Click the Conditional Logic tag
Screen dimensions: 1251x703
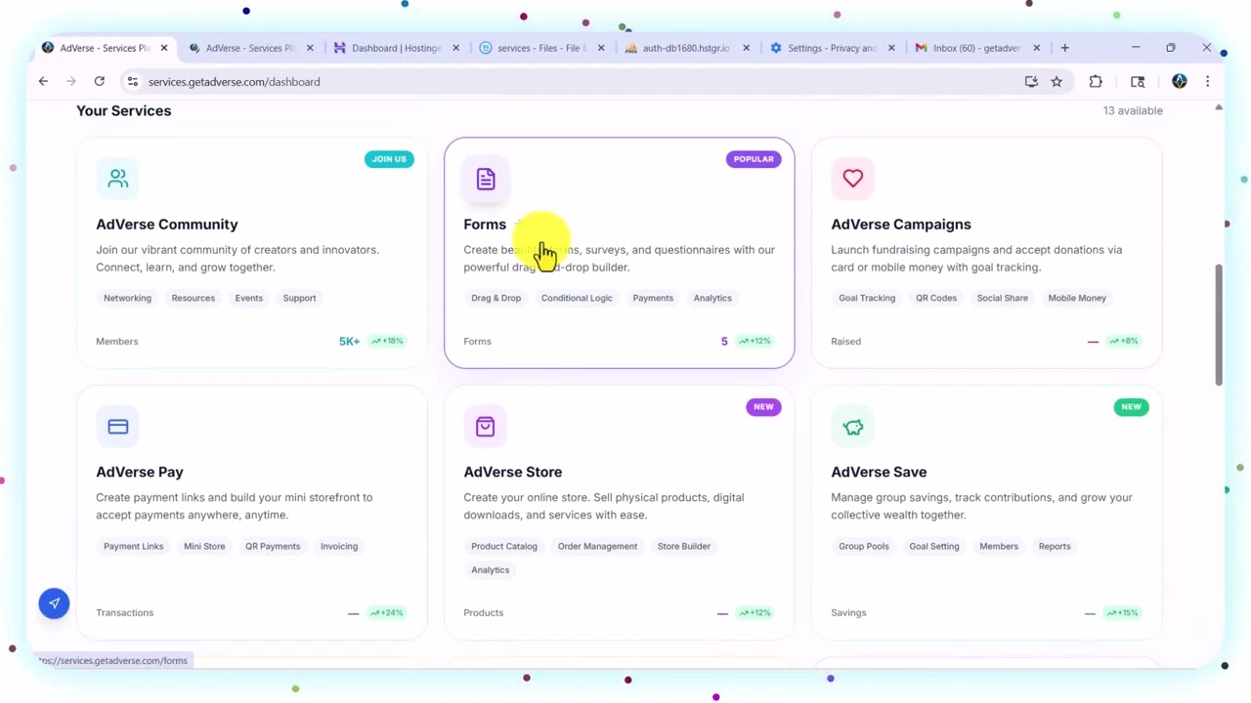click(577, 298)
